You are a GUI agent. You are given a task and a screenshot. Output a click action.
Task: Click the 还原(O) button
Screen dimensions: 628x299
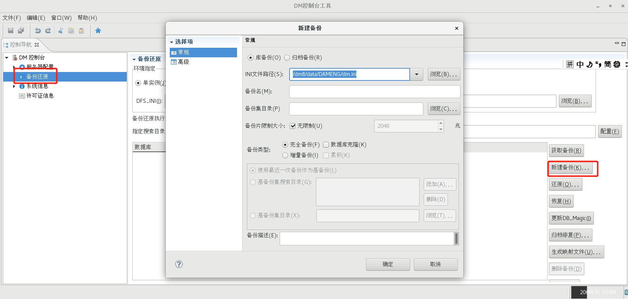[x=566, y=184]
